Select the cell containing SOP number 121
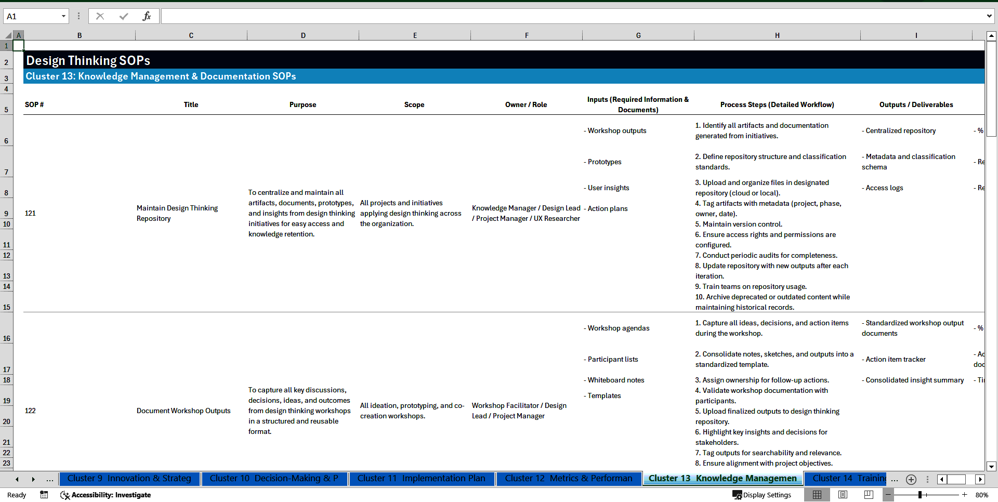Screen dimensions: 998x502 click(x=30, y=213)
